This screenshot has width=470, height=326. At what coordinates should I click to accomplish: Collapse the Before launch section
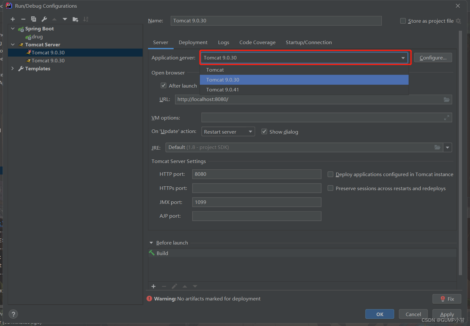pyautogui.click(x=151, y=243)
